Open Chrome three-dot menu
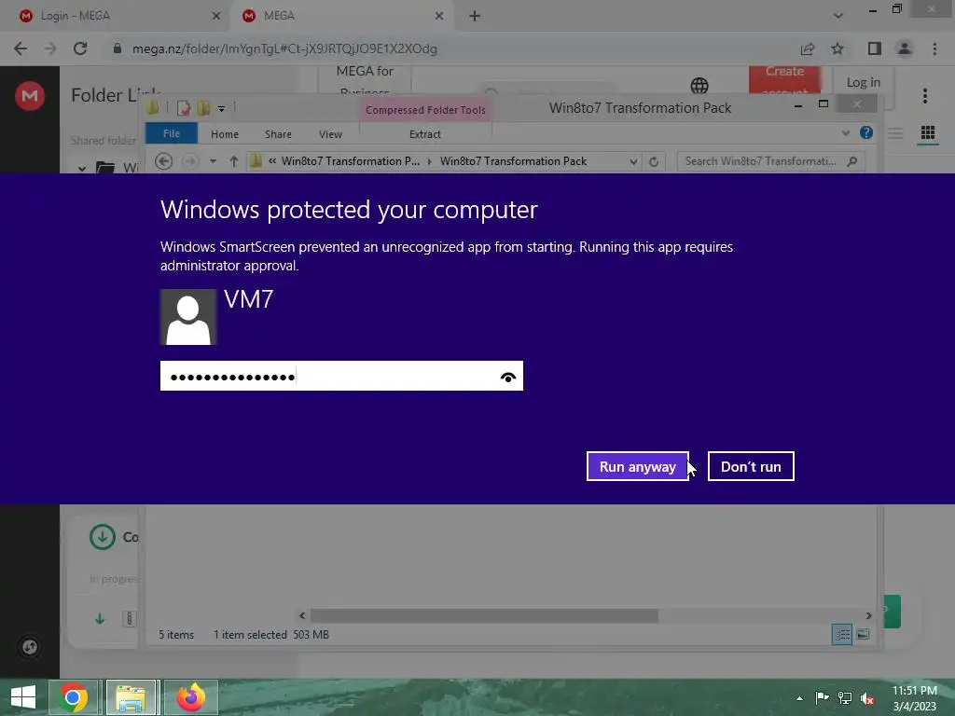Screen dimensions: 955x716 point(934,48)
